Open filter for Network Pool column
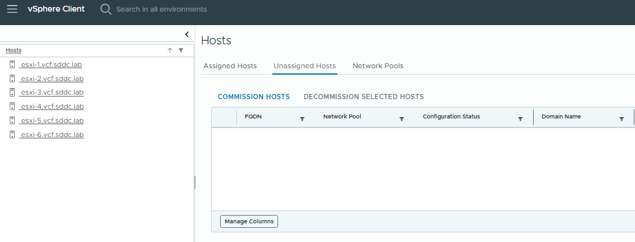 tap(402, 119)
